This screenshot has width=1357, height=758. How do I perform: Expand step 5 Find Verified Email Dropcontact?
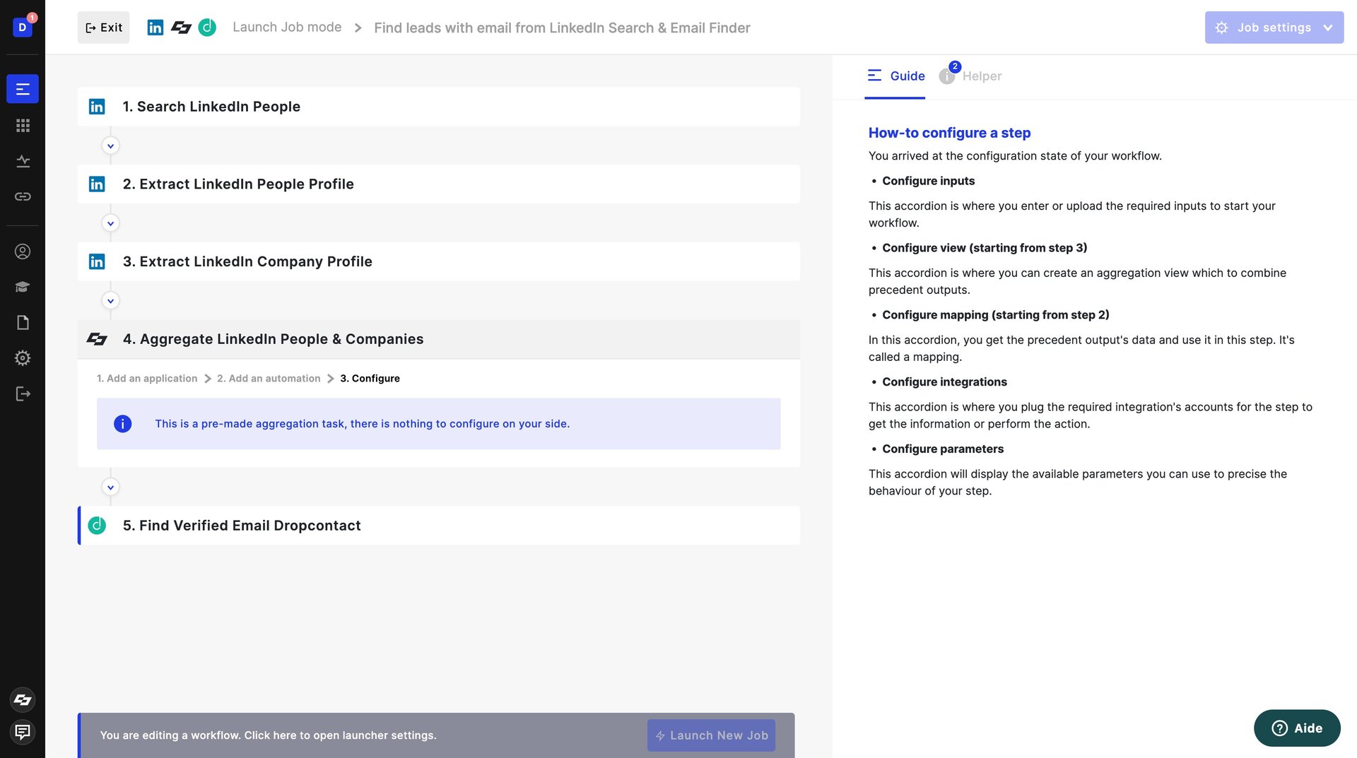coord(439,526)
